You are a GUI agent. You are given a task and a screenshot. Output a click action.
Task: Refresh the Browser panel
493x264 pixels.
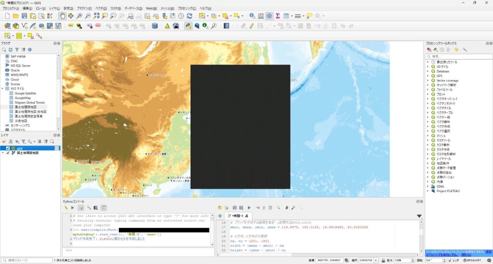tap(11, 49)
